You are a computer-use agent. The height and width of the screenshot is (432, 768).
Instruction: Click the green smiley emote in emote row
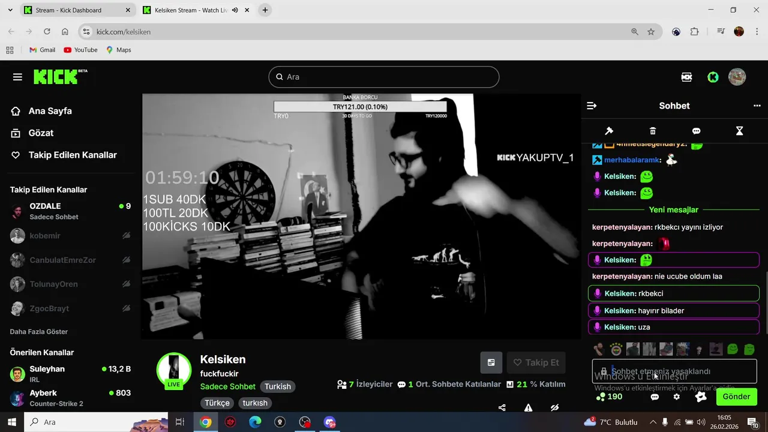(733, 349)
